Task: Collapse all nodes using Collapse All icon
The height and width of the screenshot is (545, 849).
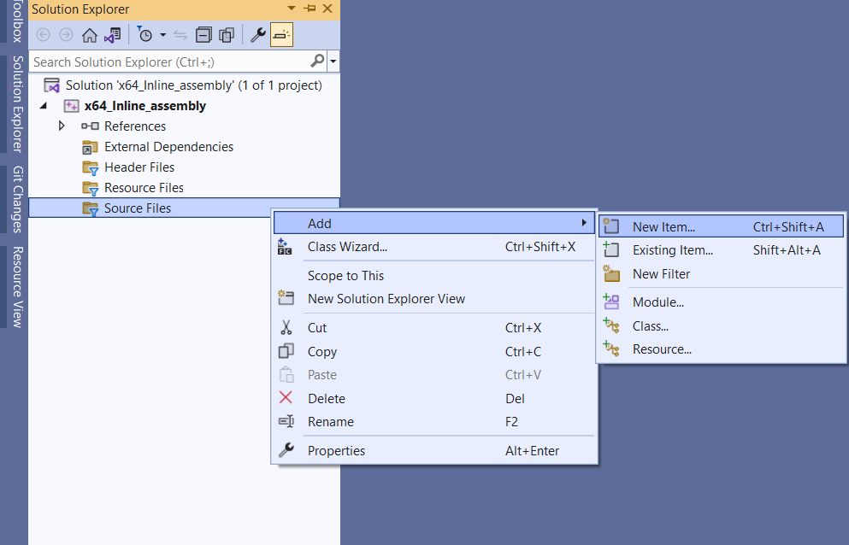Action: coord(203,34)
